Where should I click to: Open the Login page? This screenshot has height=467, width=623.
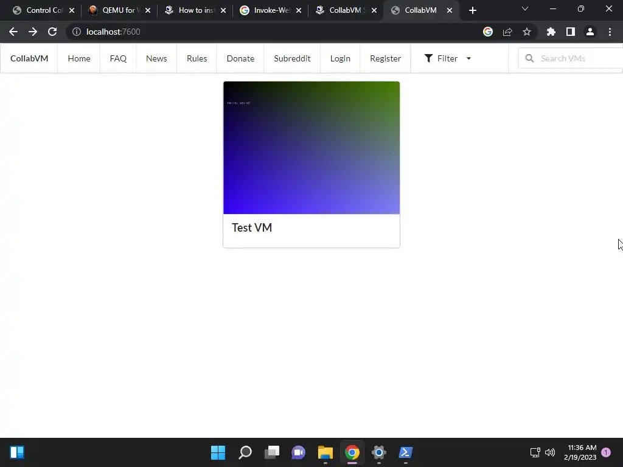tap(340, 58)
